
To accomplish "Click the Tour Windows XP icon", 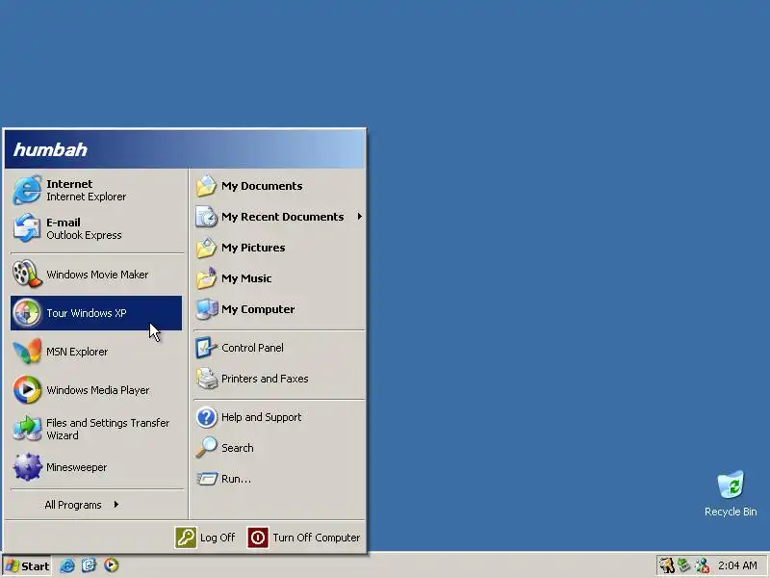I will tap(27, 312).
